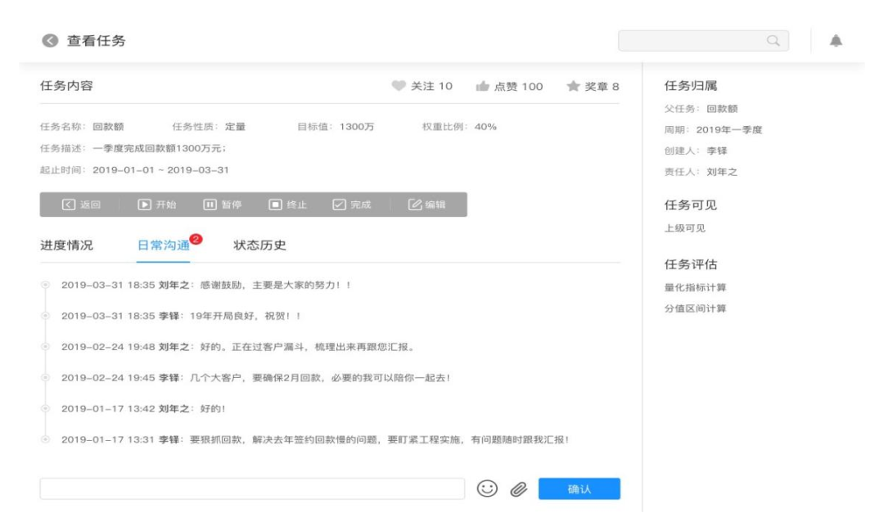Open the 日常沟通 tab with badge

(x=163, y=245)
